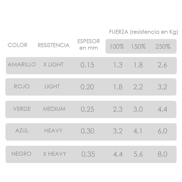Click the X LIGHT resistance cell

tap(53, 65)
